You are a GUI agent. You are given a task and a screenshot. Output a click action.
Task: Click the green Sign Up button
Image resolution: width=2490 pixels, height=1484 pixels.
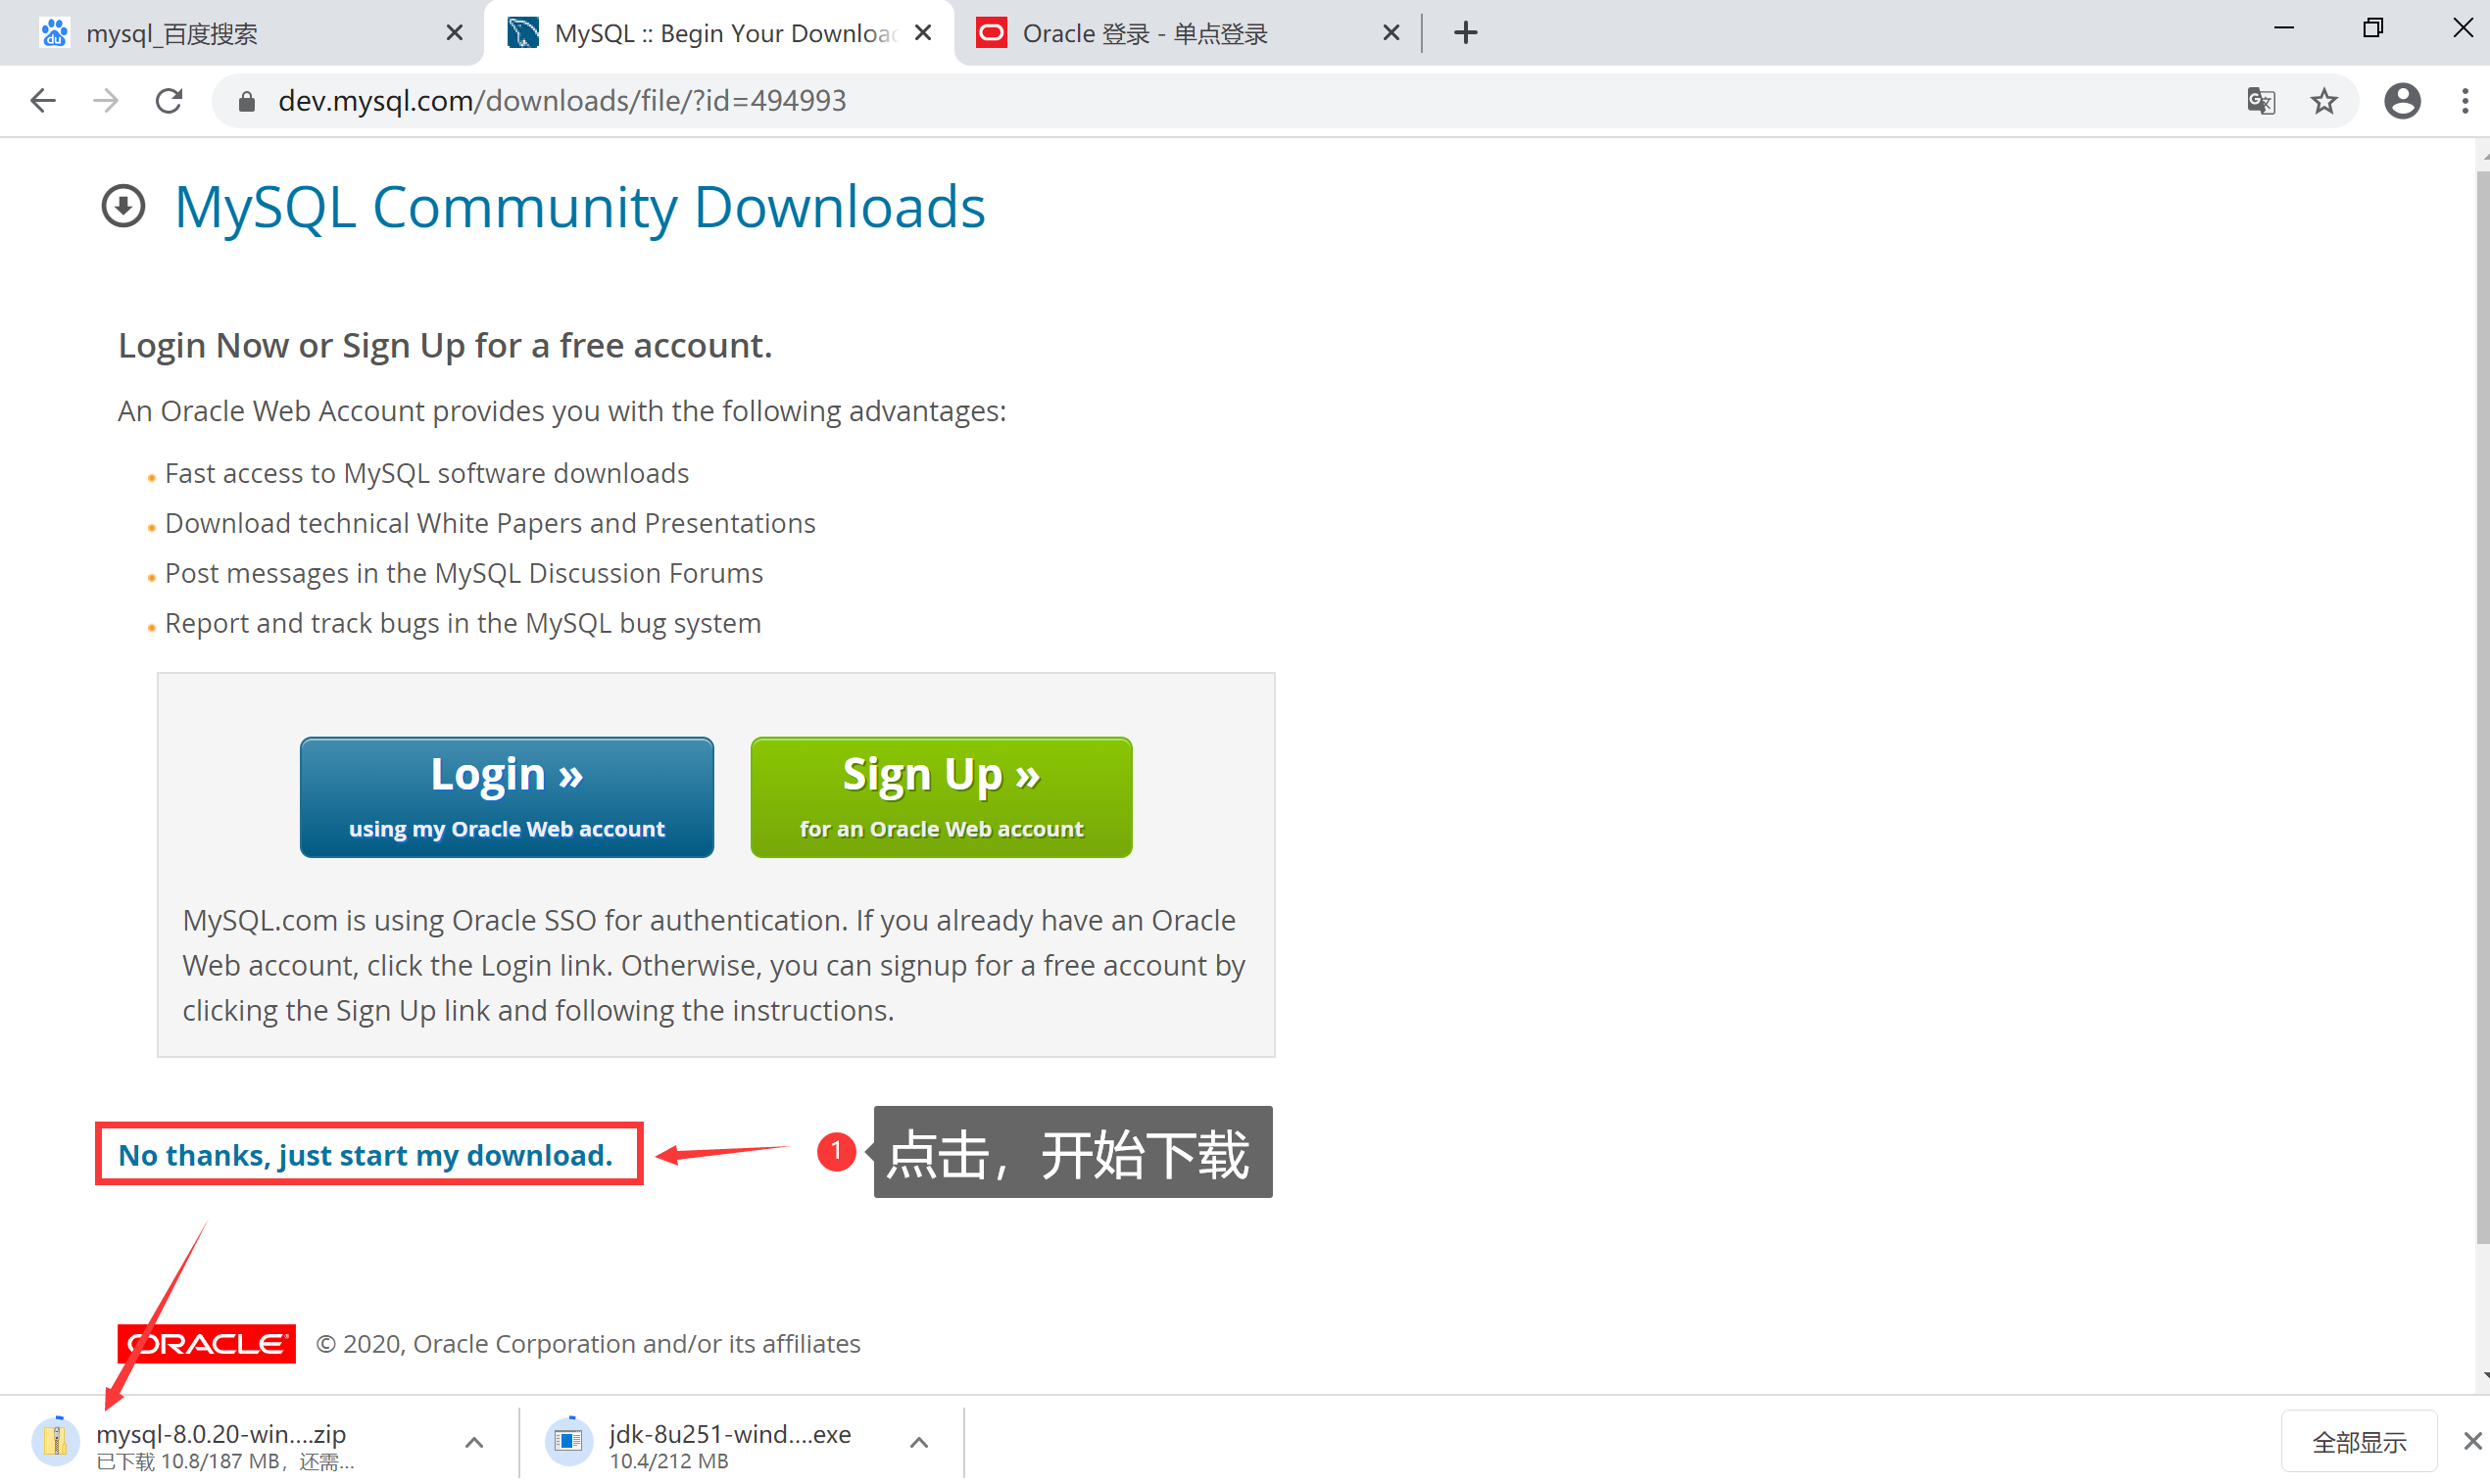click(941, 797)
